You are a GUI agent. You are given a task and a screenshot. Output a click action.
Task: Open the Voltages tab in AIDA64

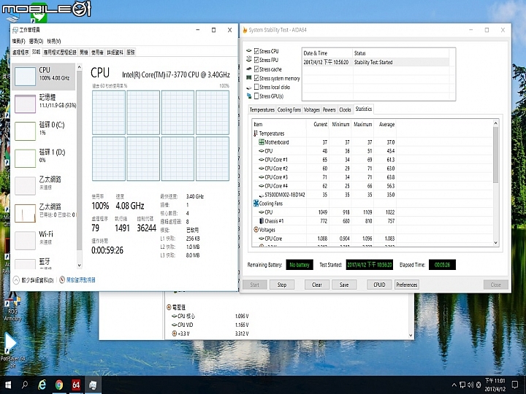coord(312,110)
